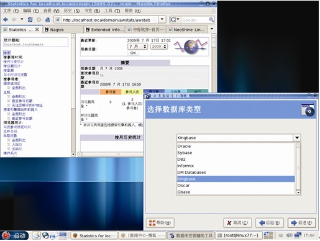Open Firefox history dropdown next to forward arrow
Viewport: 320px width, 241px height.
tap(22, 19)
